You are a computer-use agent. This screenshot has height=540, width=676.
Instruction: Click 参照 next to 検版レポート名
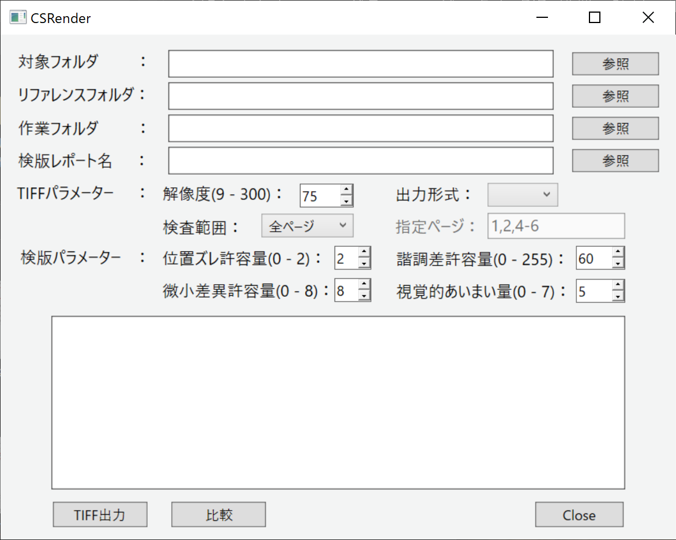(615, 160)
